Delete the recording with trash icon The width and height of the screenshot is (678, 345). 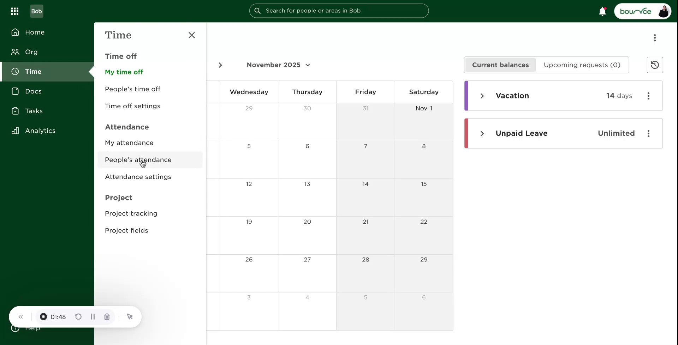tap(107, 317)
